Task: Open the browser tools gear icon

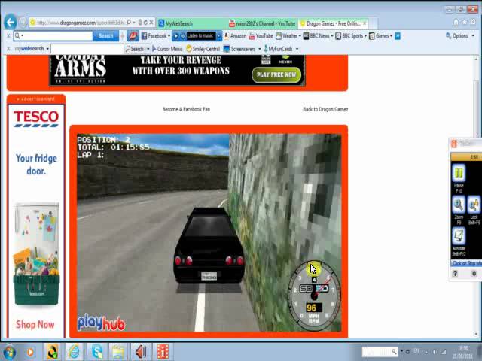Action: 473,22
